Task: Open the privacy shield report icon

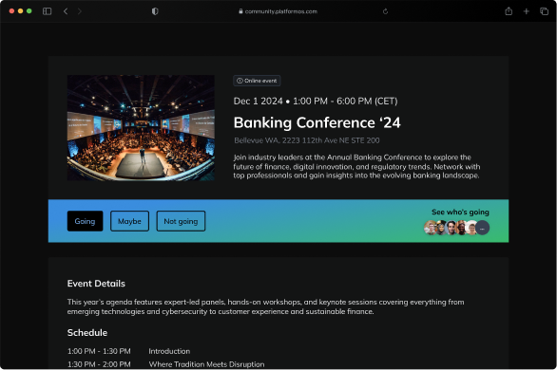Action: (x=155, y=11)
